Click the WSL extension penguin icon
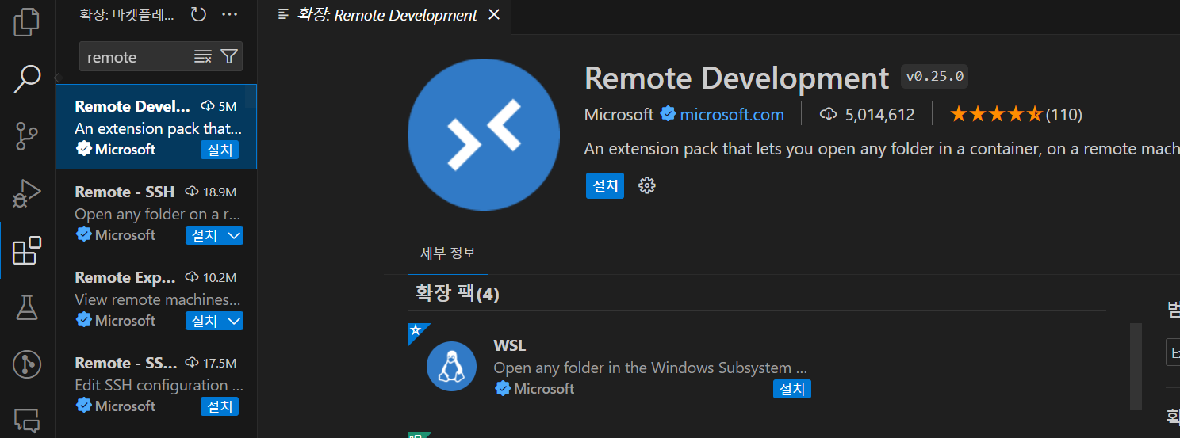This screenshot has width=1180, height=438. [x=451, y=366]
